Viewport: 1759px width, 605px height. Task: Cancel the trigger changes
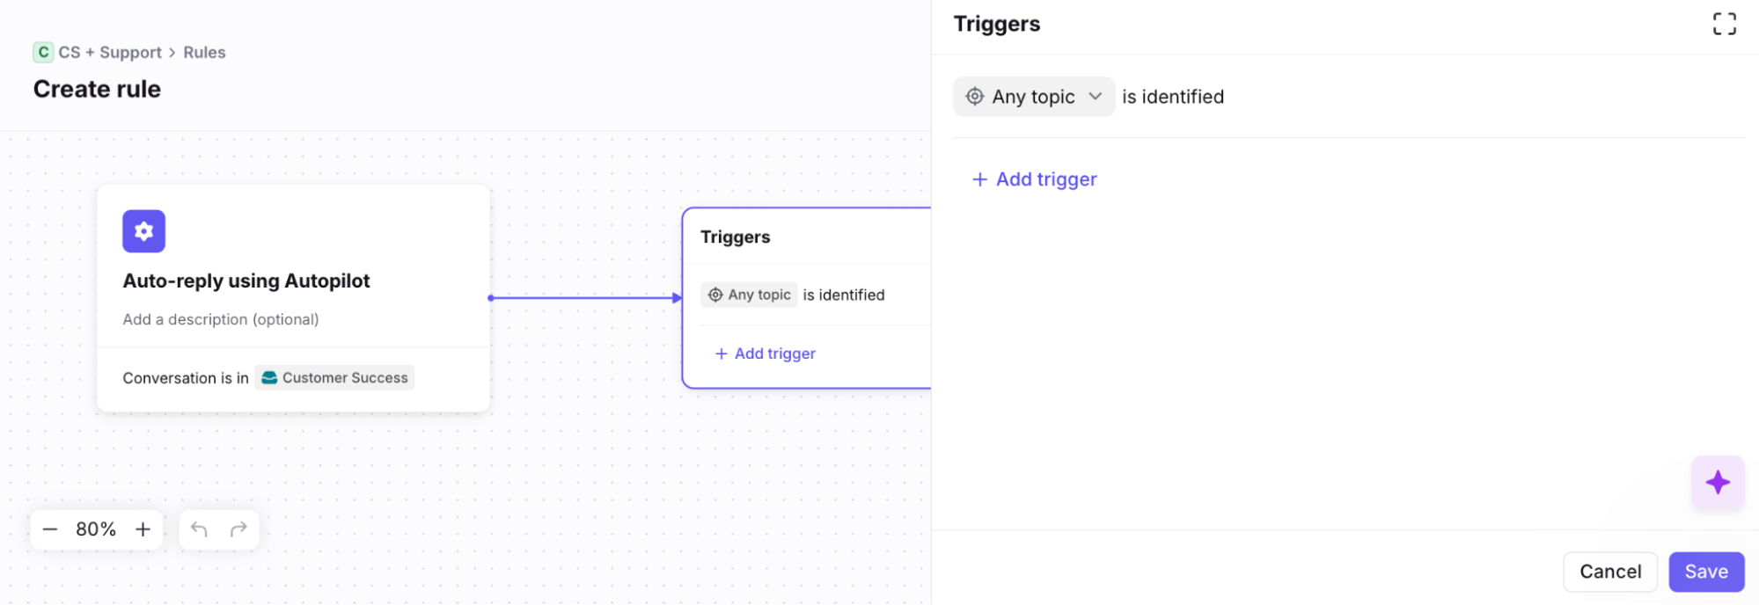[1609, 572]
